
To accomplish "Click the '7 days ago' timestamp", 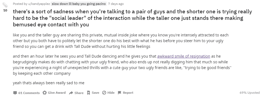I will (116, 4).
